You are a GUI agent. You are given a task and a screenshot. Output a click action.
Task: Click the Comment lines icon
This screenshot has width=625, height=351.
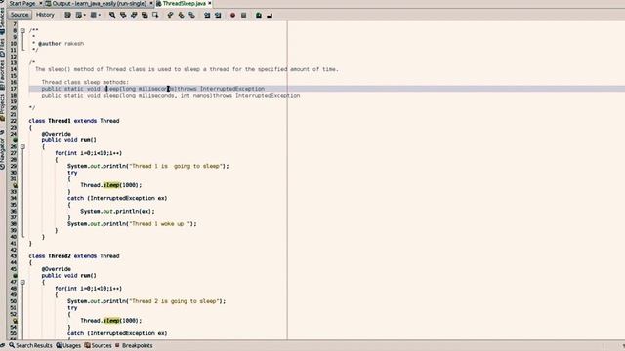(259, 15)
